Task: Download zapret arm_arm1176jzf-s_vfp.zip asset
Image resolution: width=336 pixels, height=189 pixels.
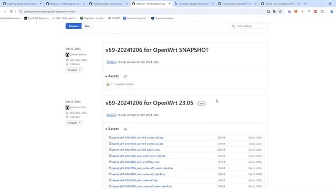Action: [138, 156]
